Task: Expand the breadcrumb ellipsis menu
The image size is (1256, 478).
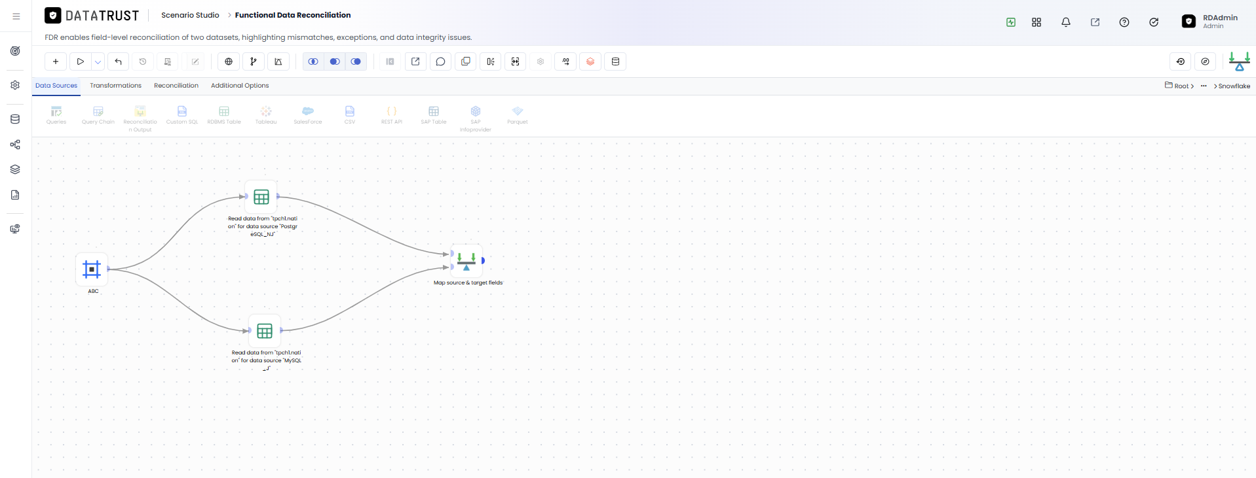Action: point(1204,86)
